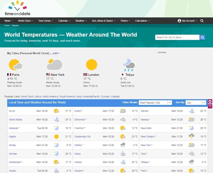Click the New Orleans thunderstorm icon
Viewport: 213px width, 173px height.
pyautogui.click(x=191, y=136)
